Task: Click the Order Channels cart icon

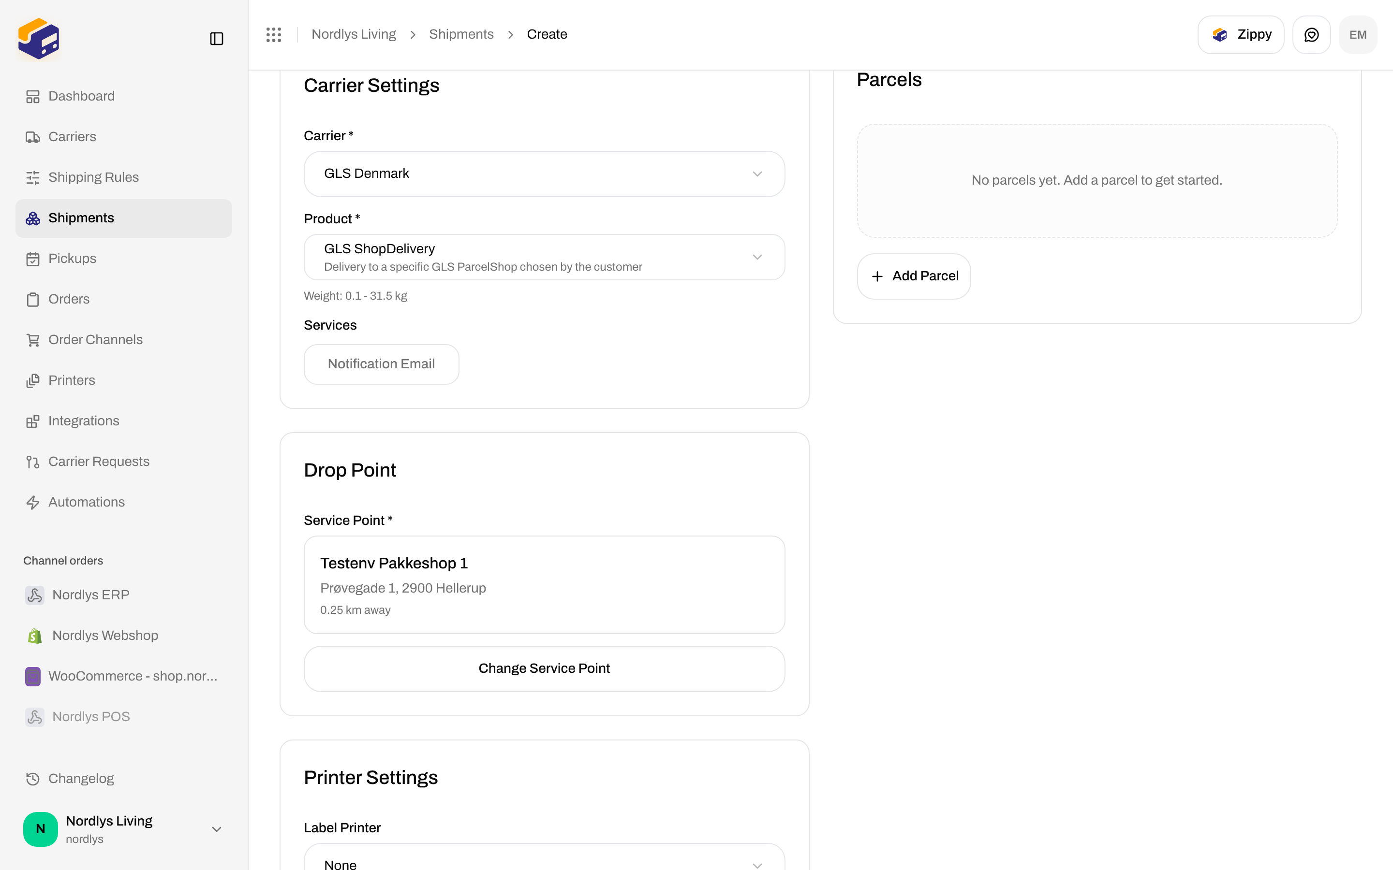Action: (x=33, y=340)
